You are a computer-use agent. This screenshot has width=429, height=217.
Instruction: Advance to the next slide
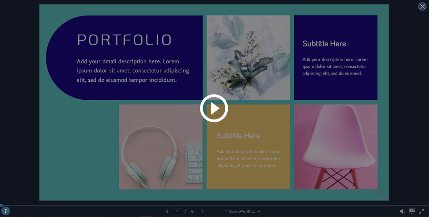[202, 211]
